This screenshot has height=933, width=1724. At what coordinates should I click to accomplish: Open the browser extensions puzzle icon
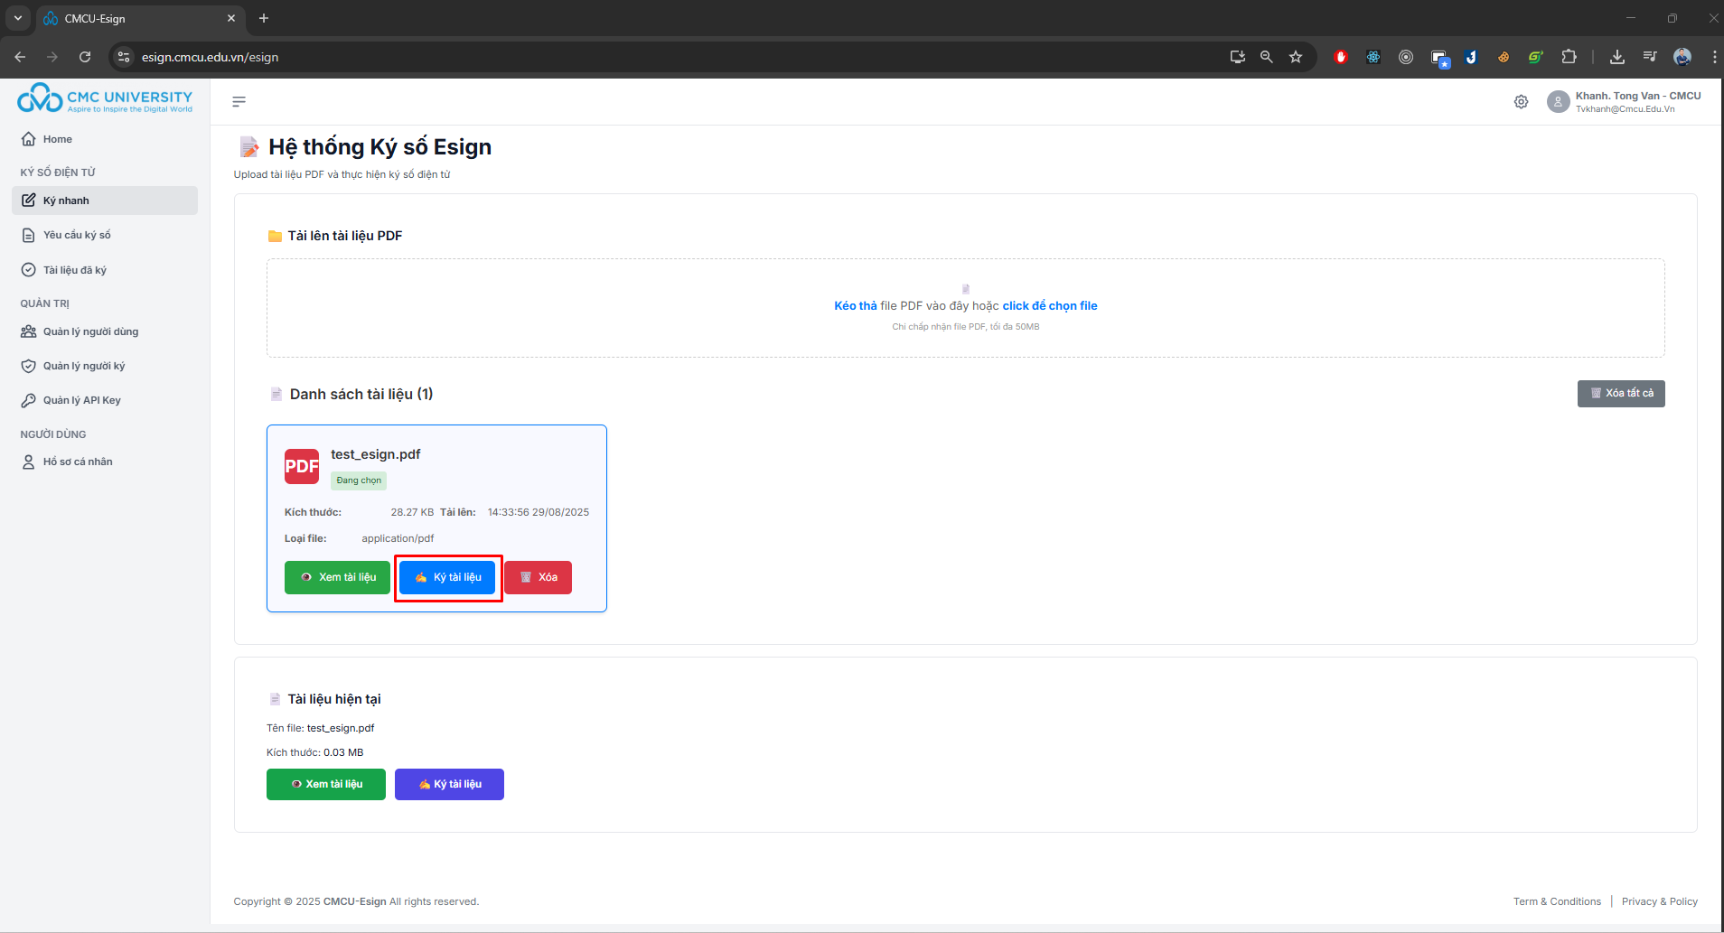coord(1569,57)
